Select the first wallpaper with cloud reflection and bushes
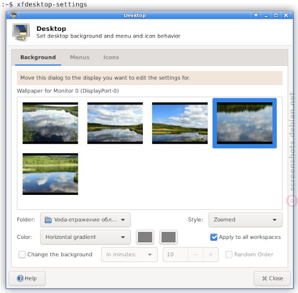Image resolution: width=298 pixels, height=293 pixels. click(x=50, y=123)
